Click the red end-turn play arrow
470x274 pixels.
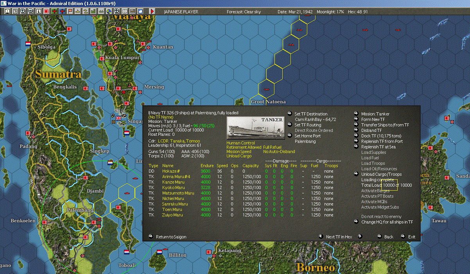click(x=152, y=11)
